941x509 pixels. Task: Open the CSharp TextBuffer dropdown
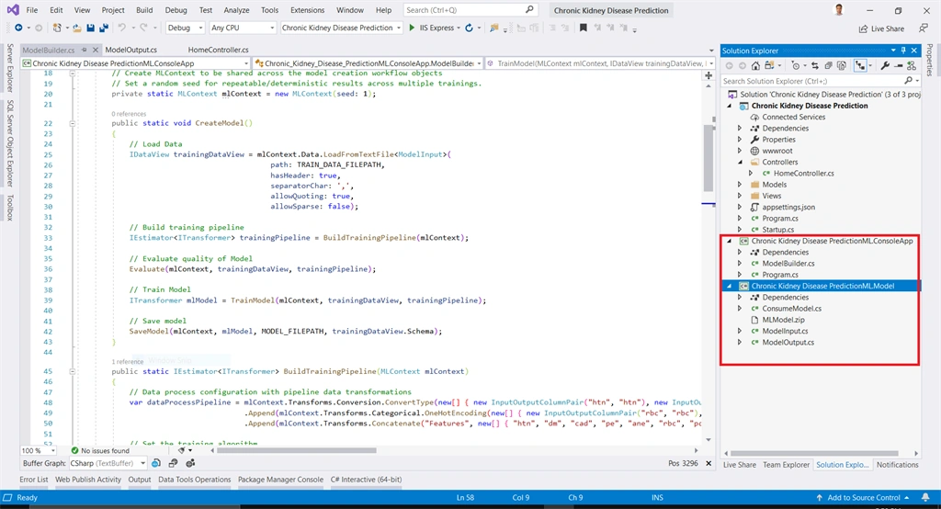coord(108,463)
